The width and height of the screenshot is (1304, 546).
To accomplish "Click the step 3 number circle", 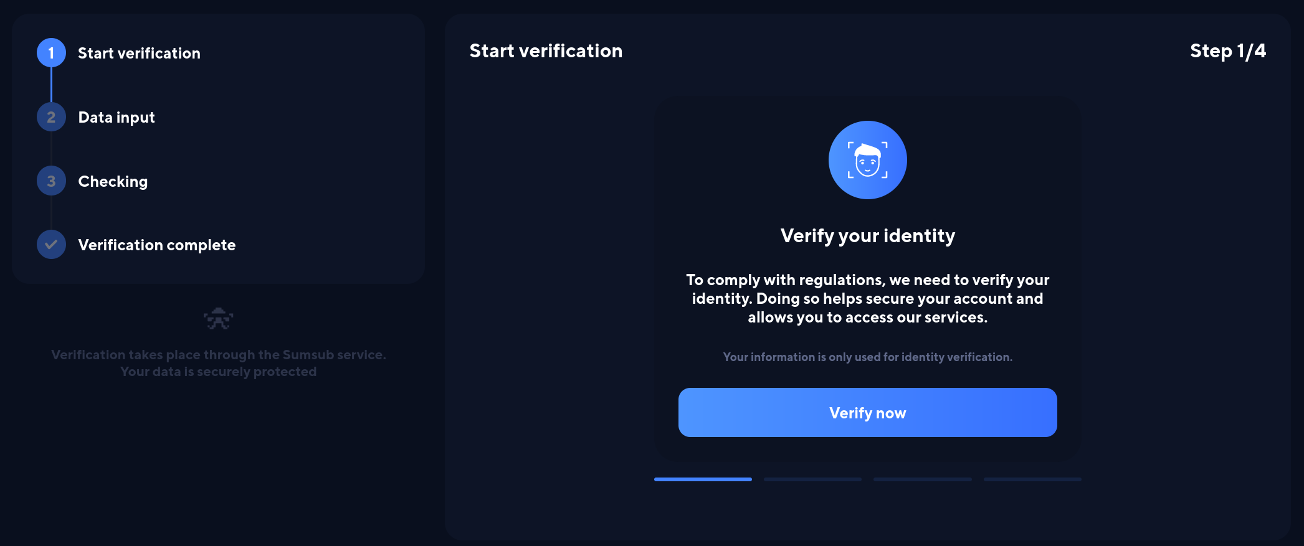I will 51,181.
